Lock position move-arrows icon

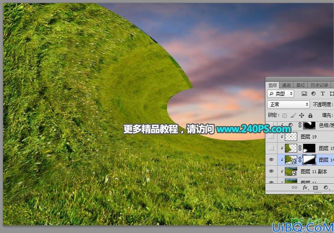pos(301,116)
